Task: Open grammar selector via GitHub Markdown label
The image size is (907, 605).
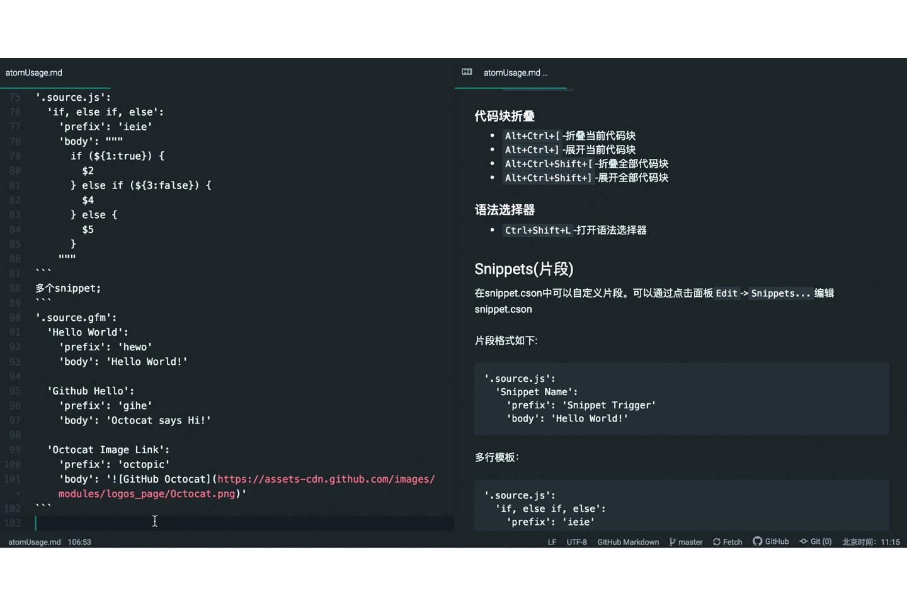Action: [628, 542]
